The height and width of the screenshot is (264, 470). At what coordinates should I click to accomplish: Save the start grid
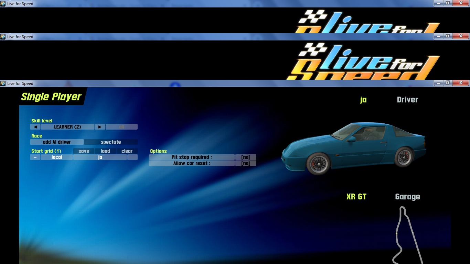pos(84,151)
